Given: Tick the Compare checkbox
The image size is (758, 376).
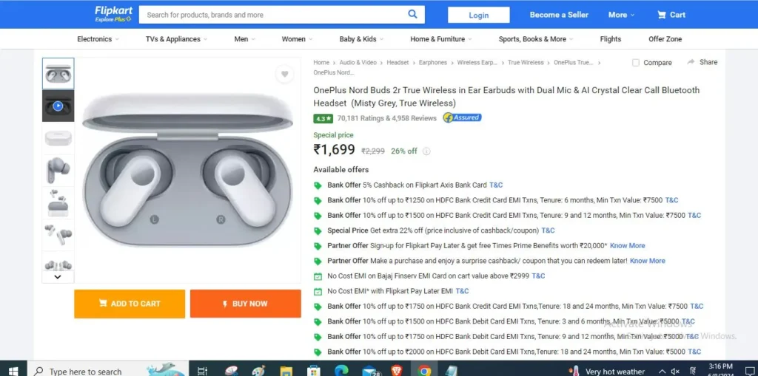Looking at the screenshot, I should (636, 63).
